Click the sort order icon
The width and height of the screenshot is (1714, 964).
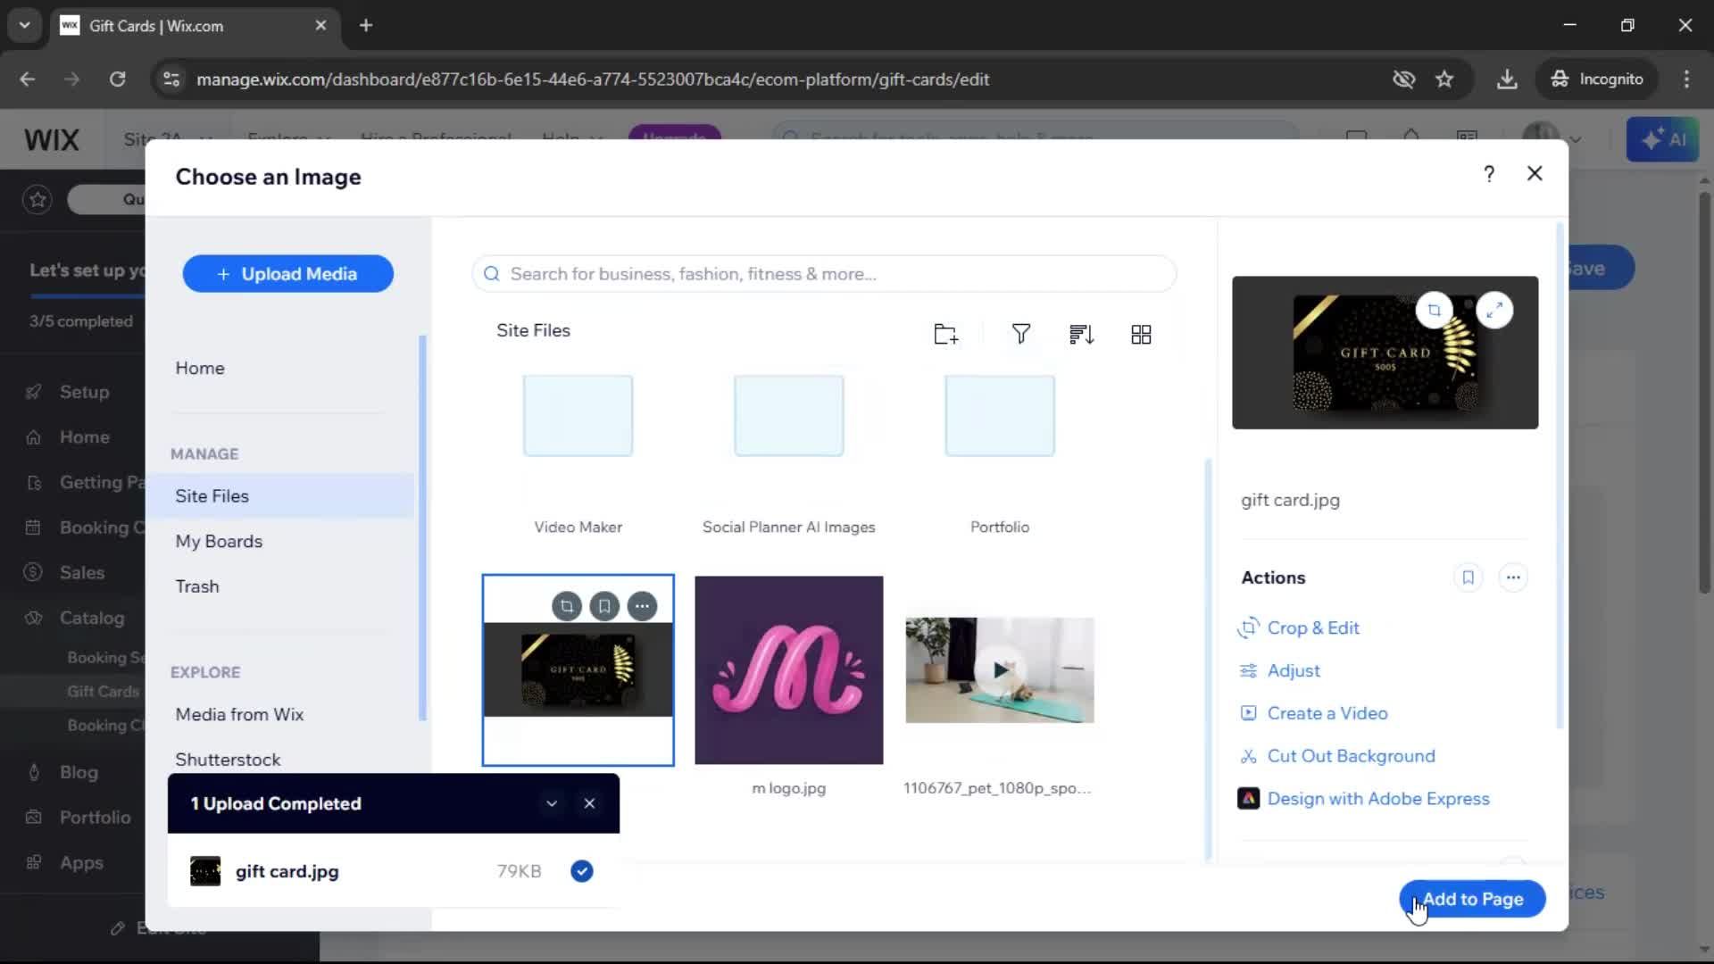click(1081, 334)
